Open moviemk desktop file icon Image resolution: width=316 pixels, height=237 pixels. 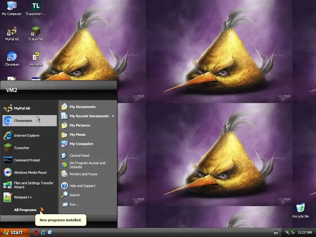(x=36, y=59)
